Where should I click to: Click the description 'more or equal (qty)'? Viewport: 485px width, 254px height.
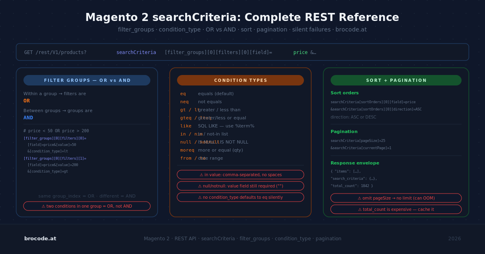[220, 150]
